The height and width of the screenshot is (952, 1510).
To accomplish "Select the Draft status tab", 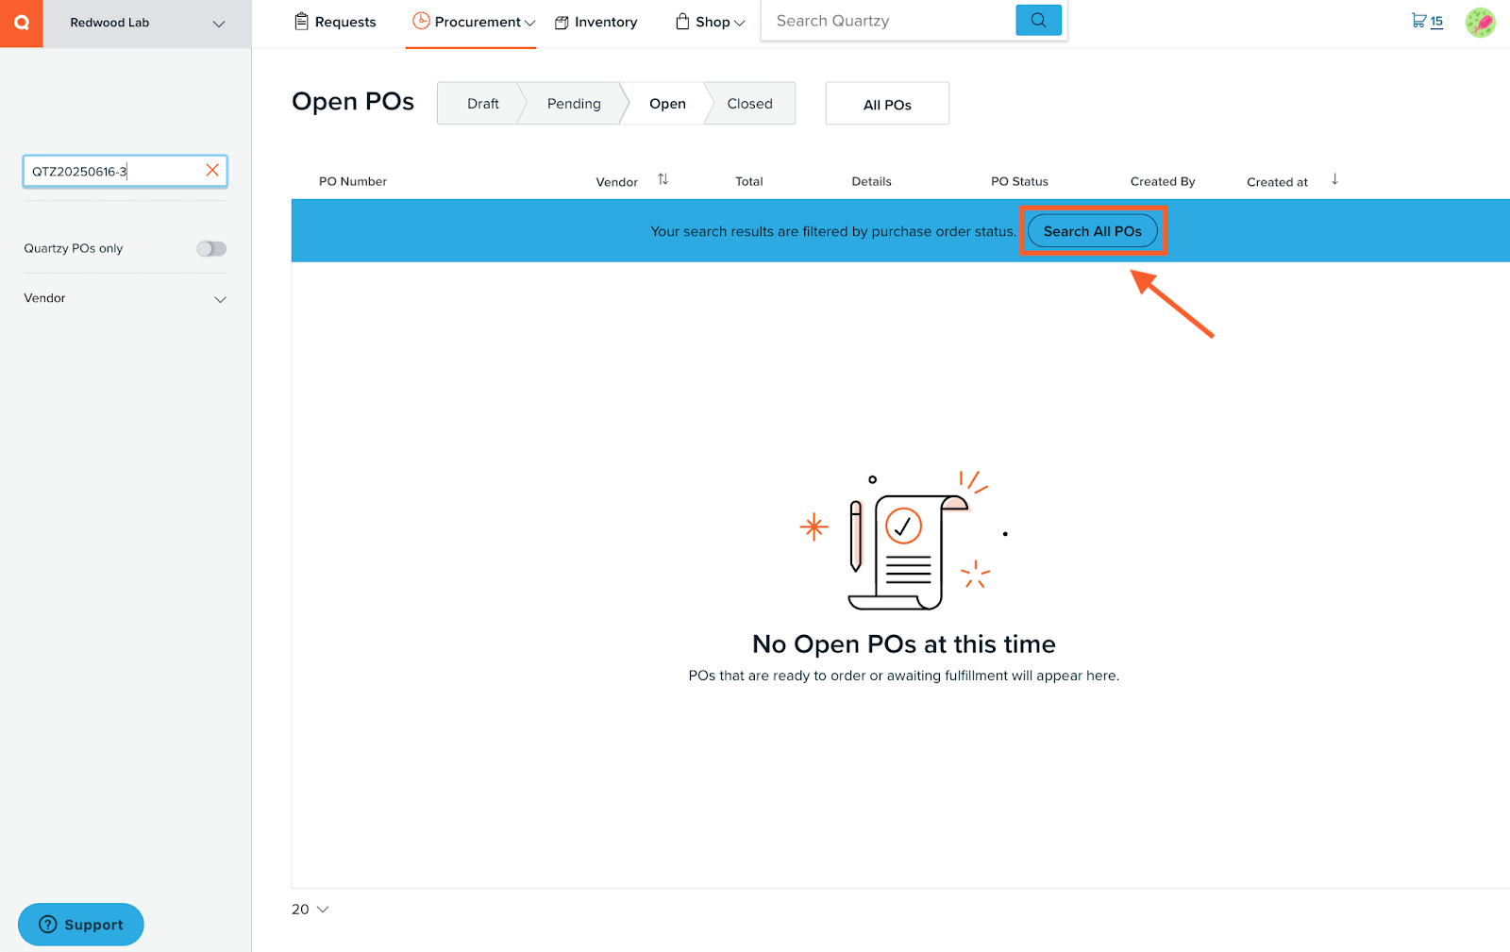I will [x=482, y=103].
